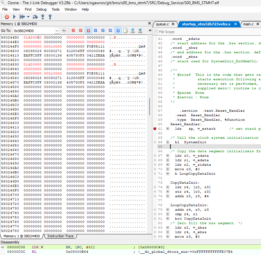Set display to red 1-byte items
Viewport: 261px width, 255px height.
pyautogui.click(x=73, y=31)
